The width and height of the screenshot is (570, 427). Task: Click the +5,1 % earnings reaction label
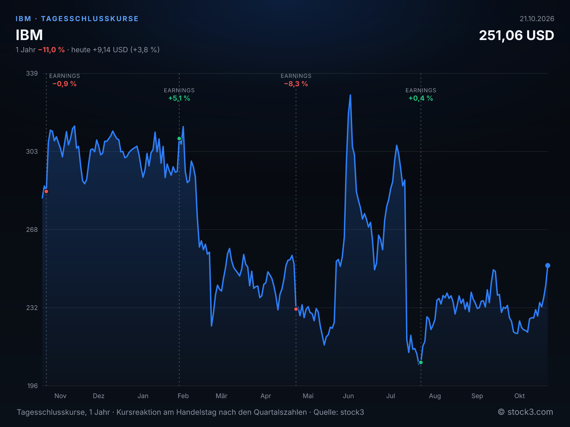pyautogui.click(x=179, y=98)
